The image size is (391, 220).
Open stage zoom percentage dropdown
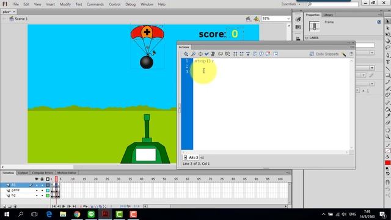288,19
